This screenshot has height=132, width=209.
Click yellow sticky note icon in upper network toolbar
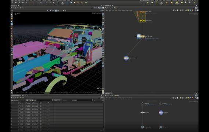pyautogui.click(x=188, y=10)
